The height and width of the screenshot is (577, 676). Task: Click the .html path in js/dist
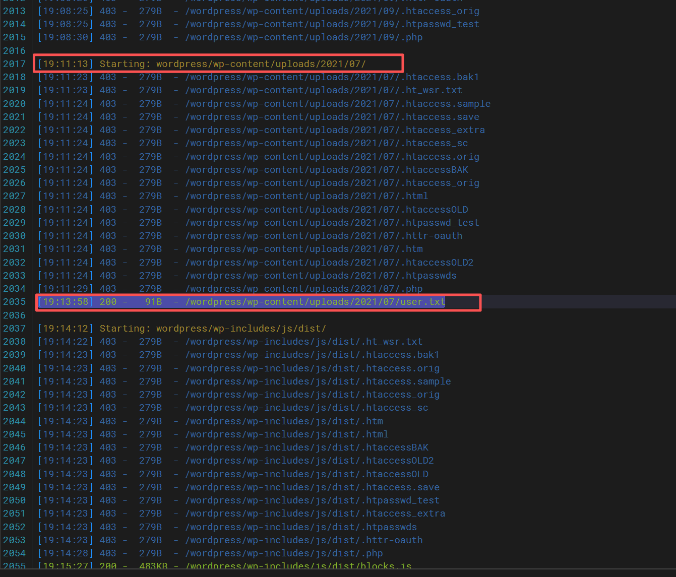(x=286, y=434)
